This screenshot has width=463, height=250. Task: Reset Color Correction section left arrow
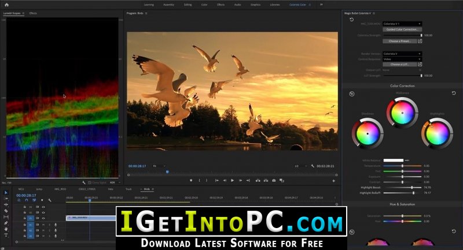[x=352, y=94]
